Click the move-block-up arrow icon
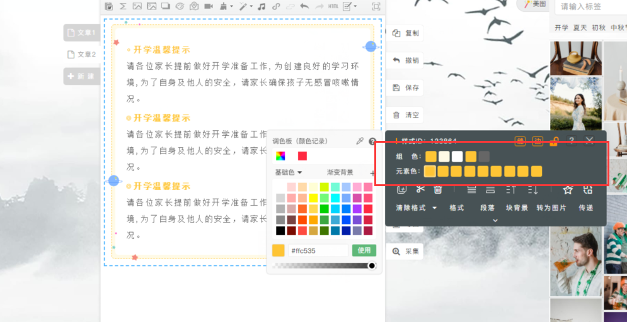 click(x=511, y=190)
